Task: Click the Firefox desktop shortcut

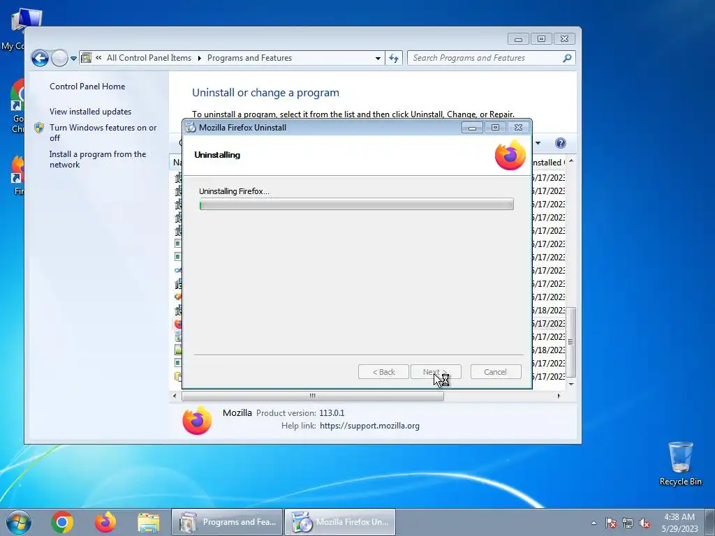Action: point(16,175)
